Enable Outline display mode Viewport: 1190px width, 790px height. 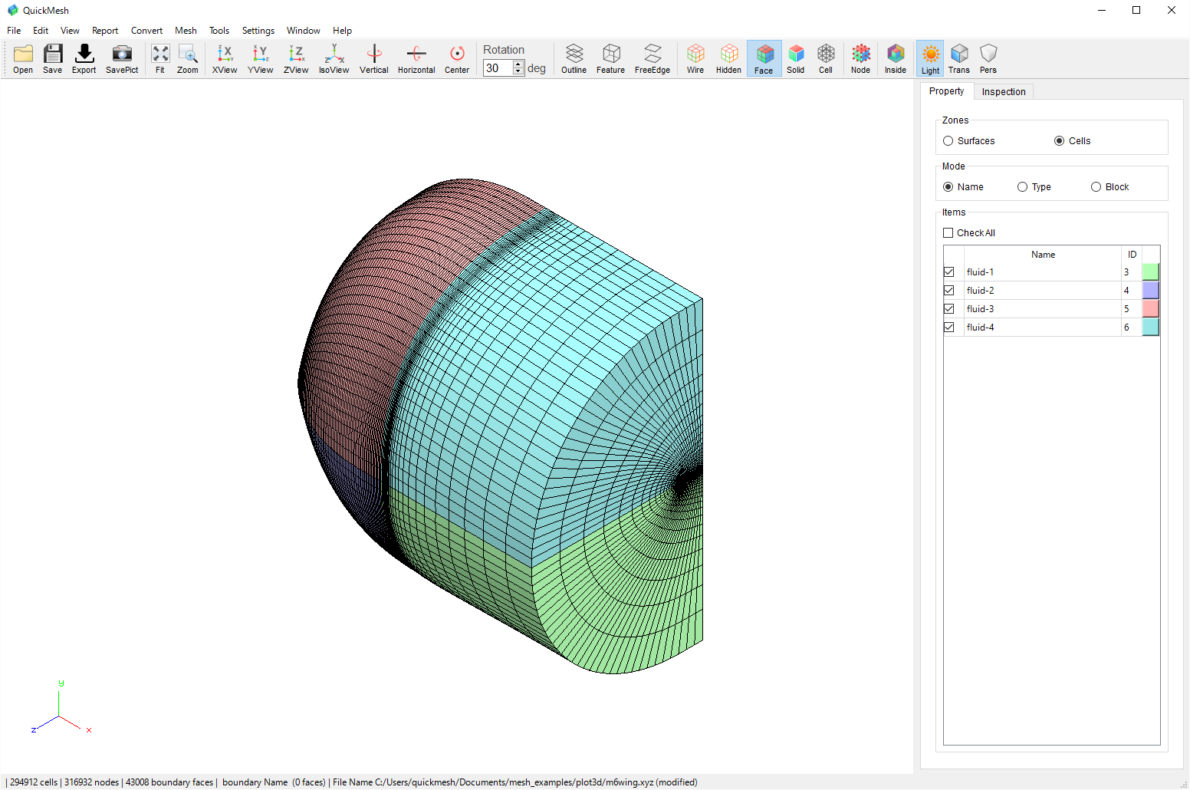pos(574,58)
